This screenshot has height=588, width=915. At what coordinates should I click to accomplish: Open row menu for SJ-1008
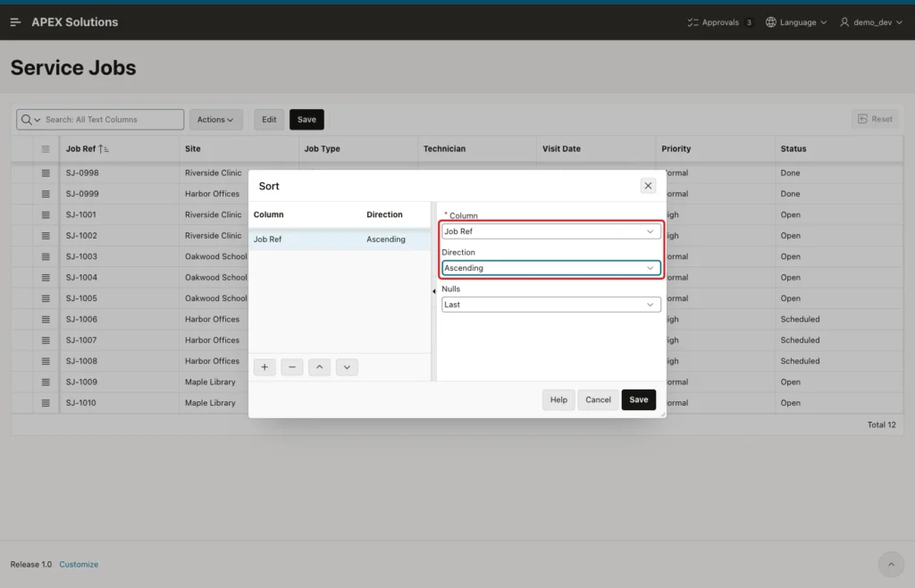coord(46,361)
